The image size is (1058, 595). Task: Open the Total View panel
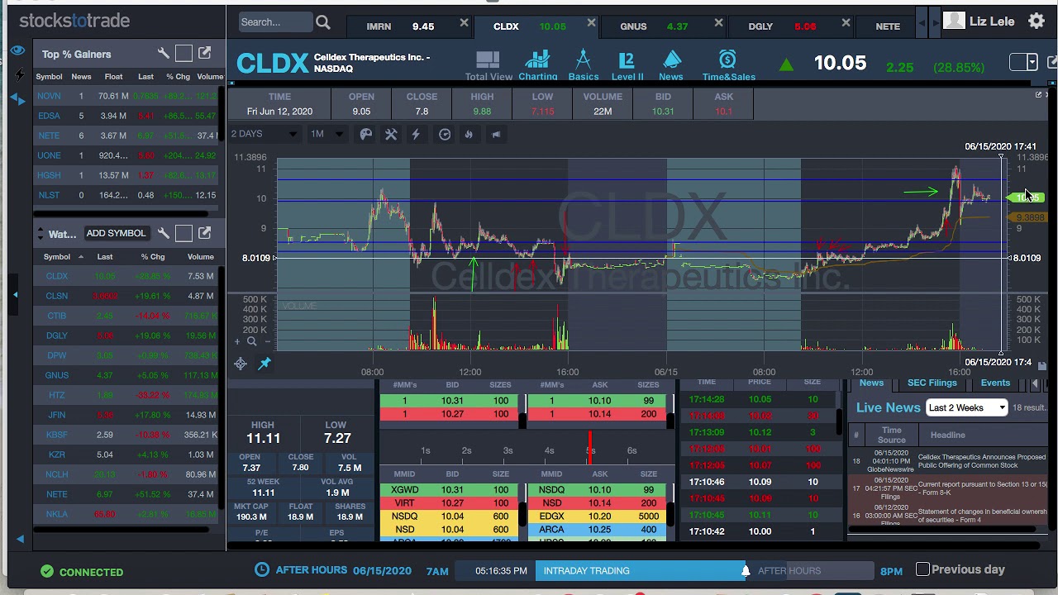[x=488, y=66]
